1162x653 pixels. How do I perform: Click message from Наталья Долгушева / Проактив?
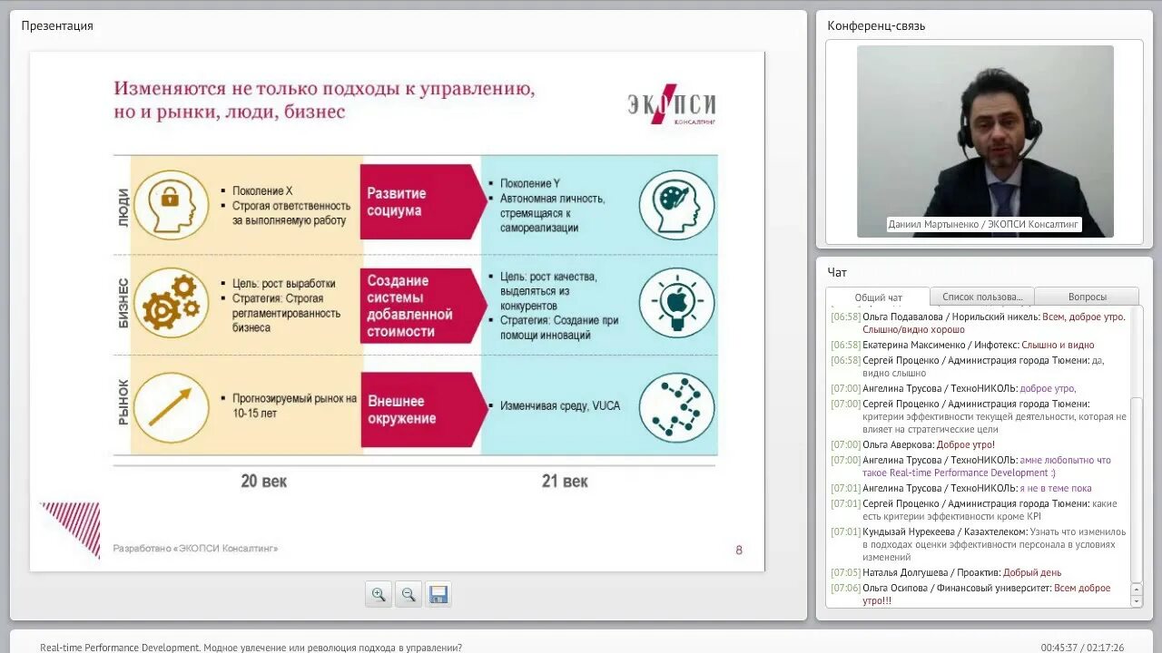point(946,573)
